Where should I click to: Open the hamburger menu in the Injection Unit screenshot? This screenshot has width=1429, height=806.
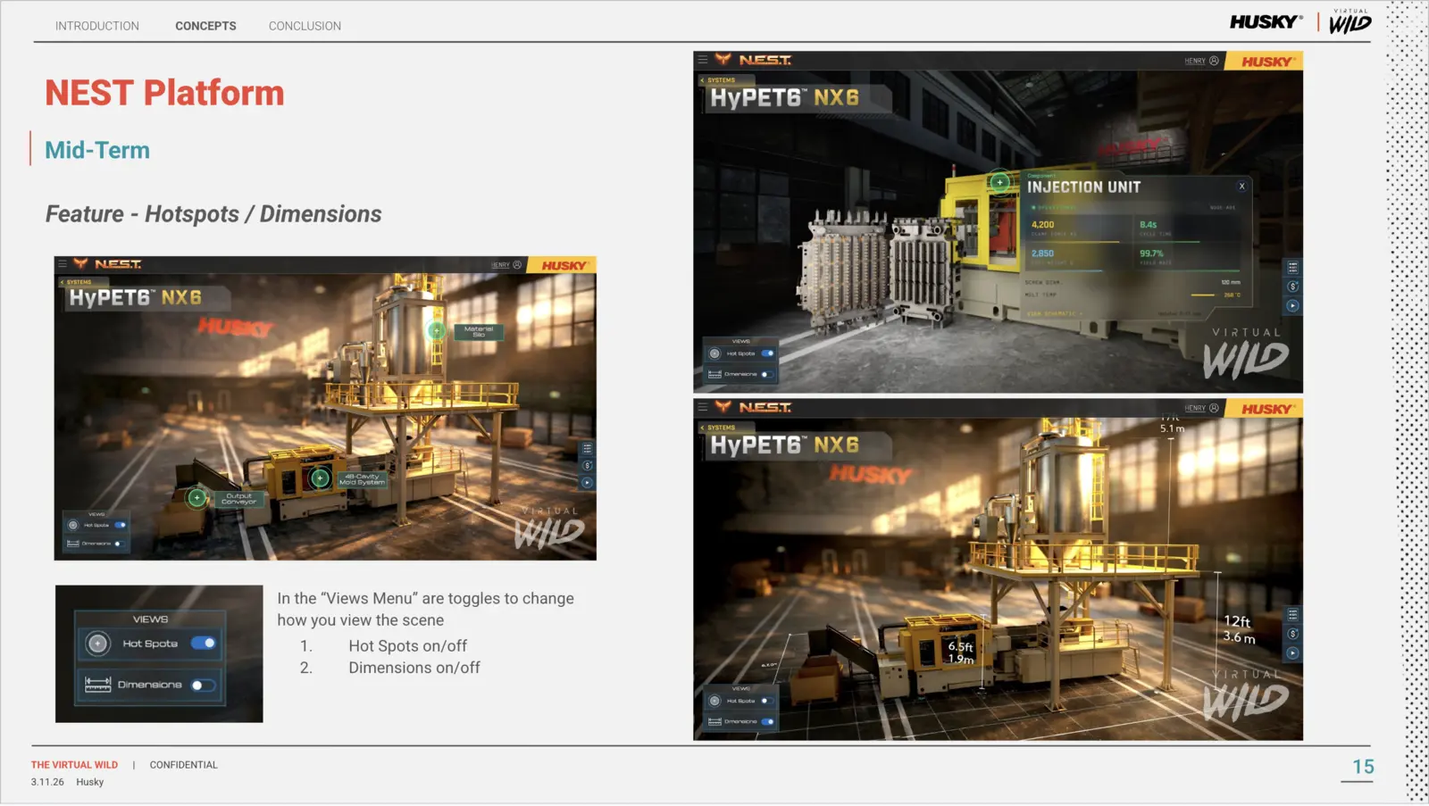[703, 60]
